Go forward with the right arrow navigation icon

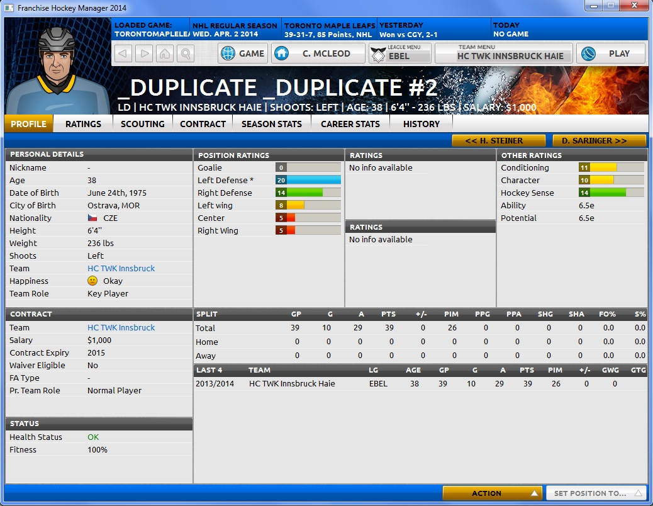coord(144,53)
